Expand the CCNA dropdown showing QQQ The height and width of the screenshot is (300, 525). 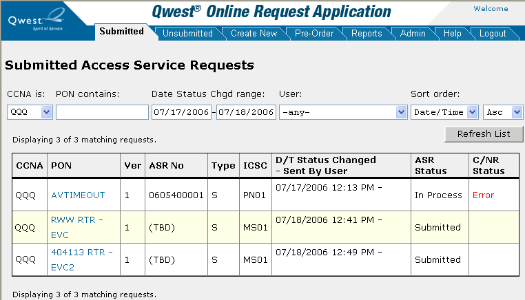point(30,112)
